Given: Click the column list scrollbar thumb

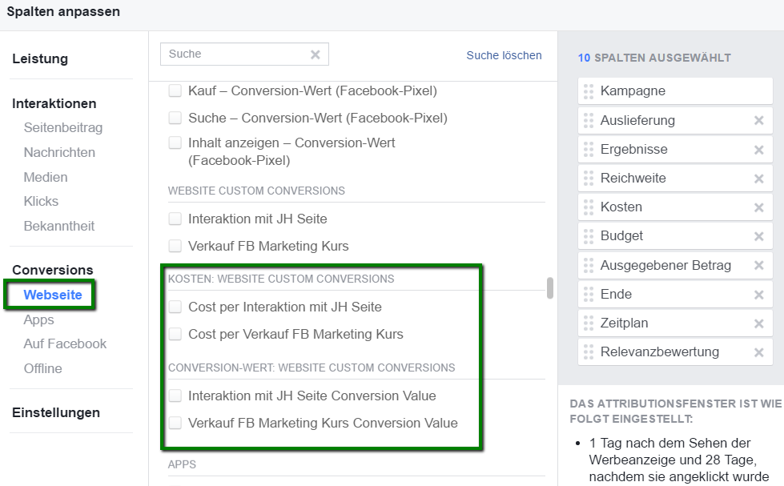Looking at the screenshot, I should coord(550,288).
